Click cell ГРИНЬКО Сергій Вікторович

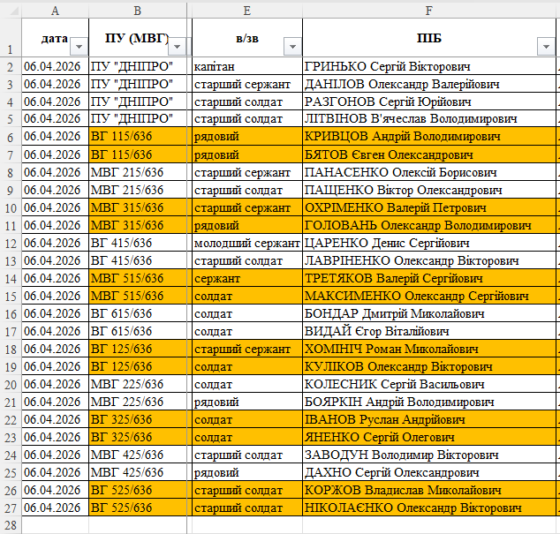pos(429,66)
